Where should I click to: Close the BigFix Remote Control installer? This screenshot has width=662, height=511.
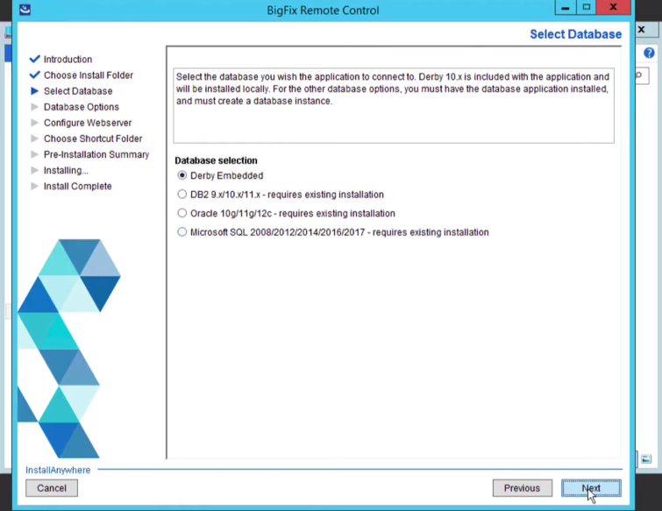coord(614,8)
